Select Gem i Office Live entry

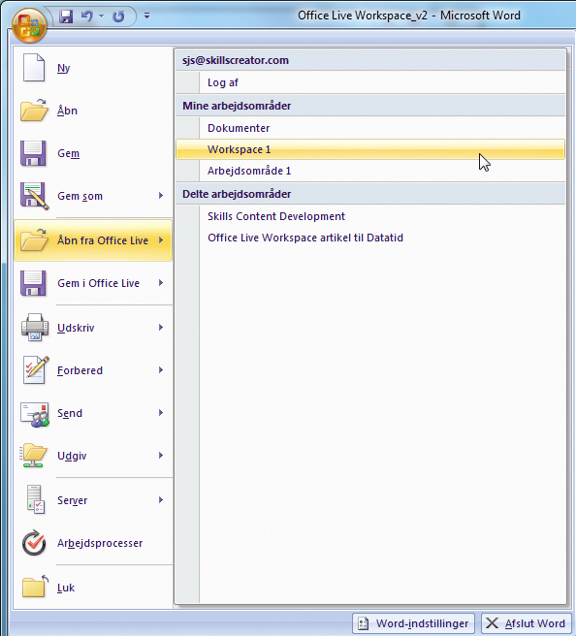pos(93,283)
